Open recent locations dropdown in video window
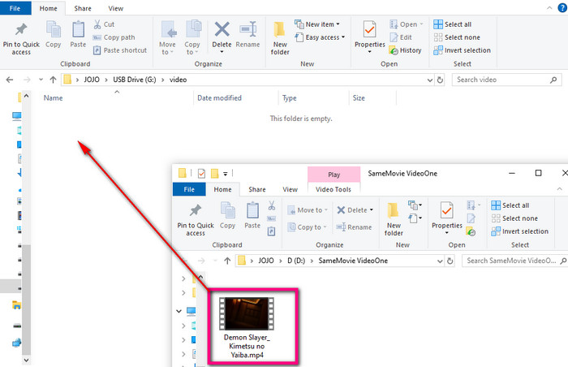This screenshot has height=367, width=568. pyautogui.click(x=41, y=80)
